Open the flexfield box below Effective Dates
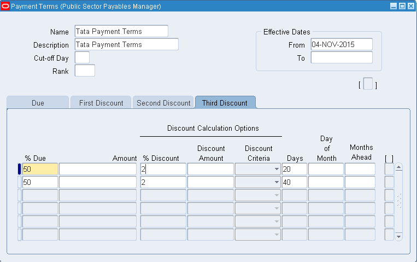This screenshot has width=417, height=262. (368, 84)
